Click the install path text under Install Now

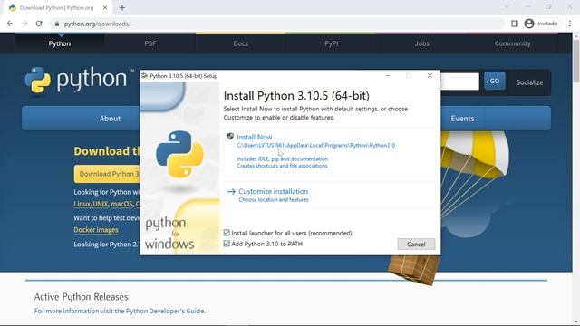coord(316,145)
